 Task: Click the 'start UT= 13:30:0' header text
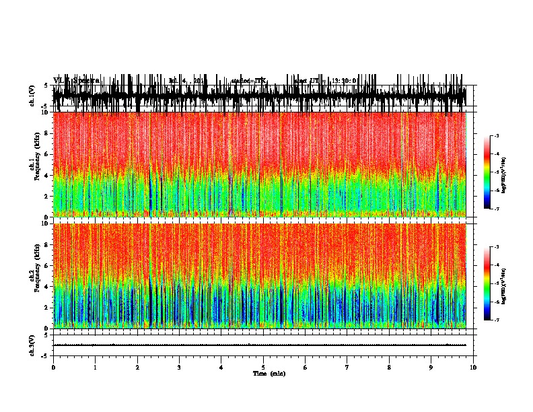tap(325, 81)
